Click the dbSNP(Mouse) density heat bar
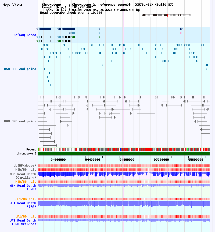 [124, 165]
